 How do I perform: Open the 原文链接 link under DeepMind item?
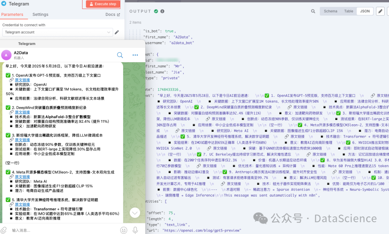tap(22, 112)
